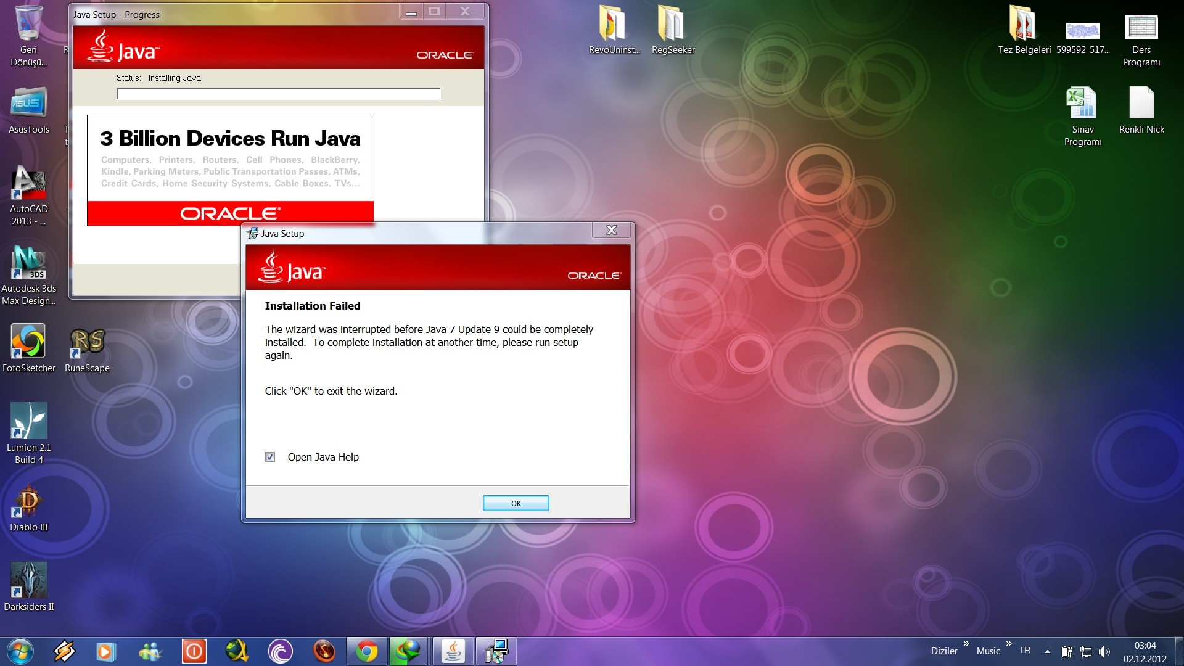The image size is (1184, 666).
Task: Open the red-orange round taskbar app
Action: click(x=324, y=652)
